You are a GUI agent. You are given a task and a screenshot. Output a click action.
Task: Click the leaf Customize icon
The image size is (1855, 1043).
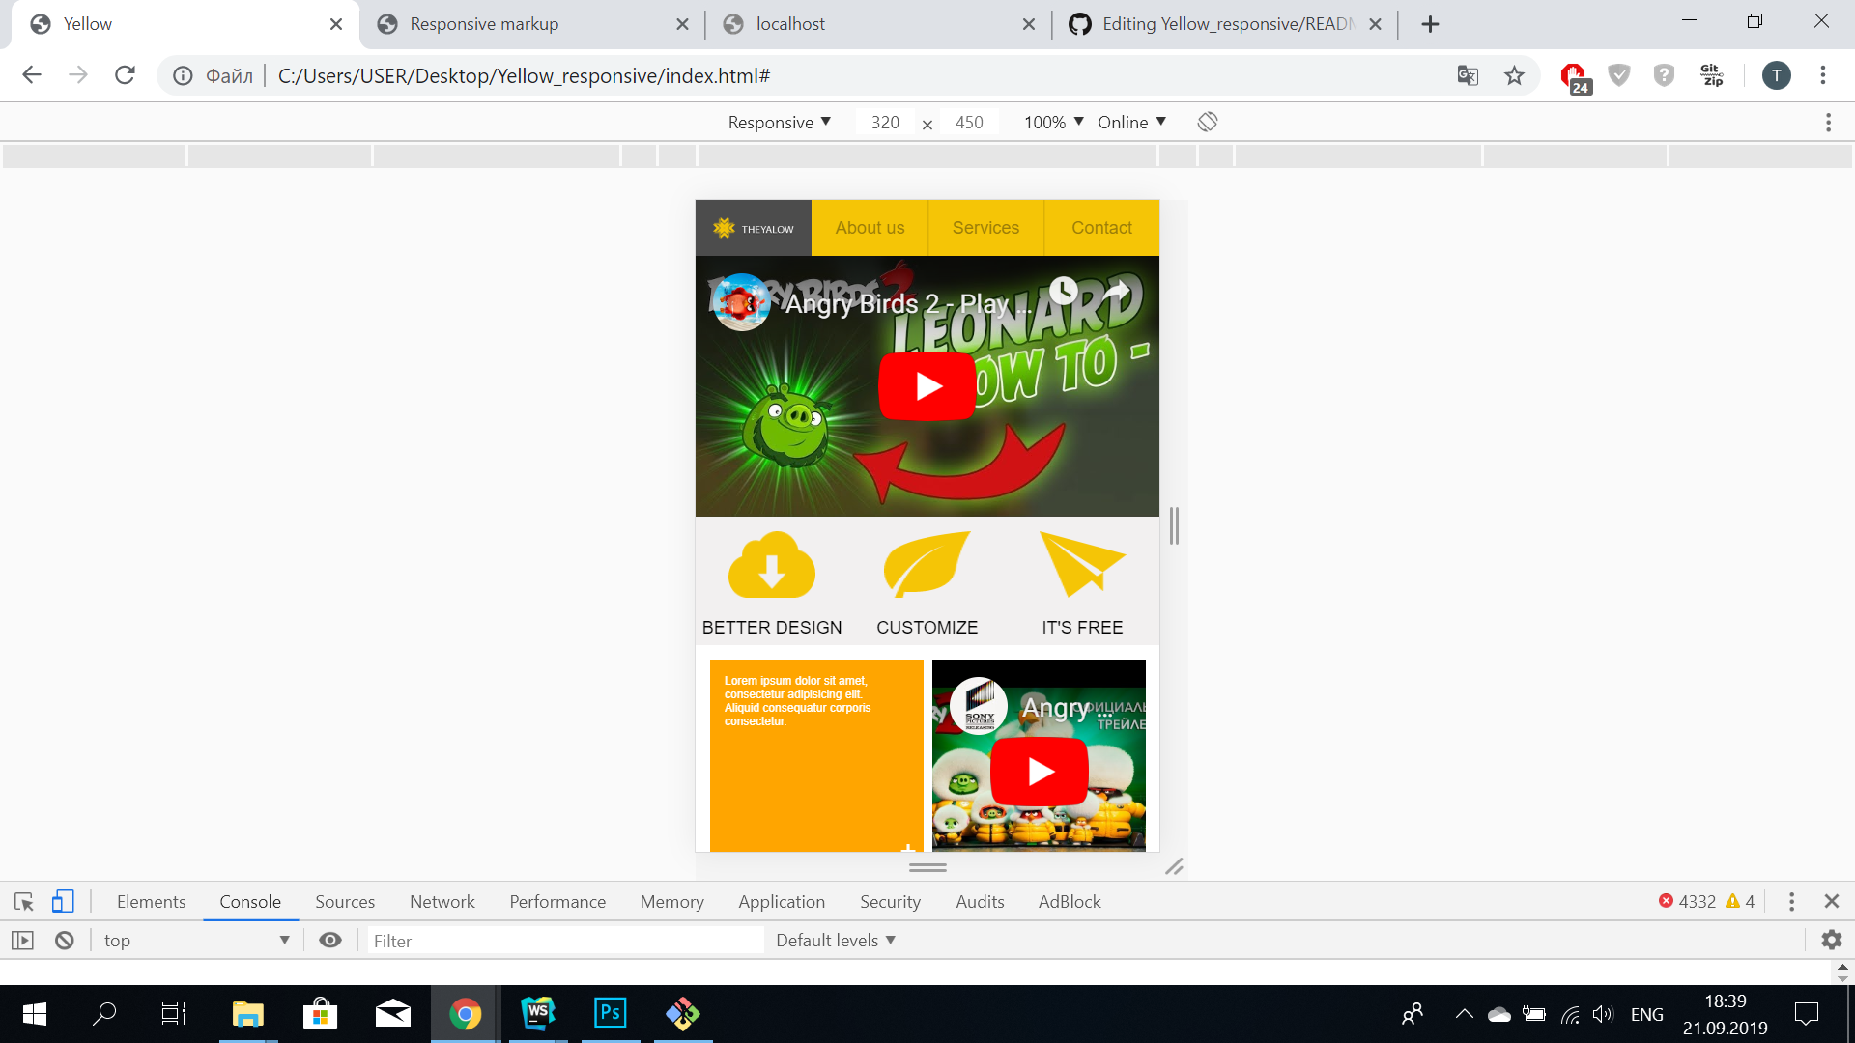(927, 565)
